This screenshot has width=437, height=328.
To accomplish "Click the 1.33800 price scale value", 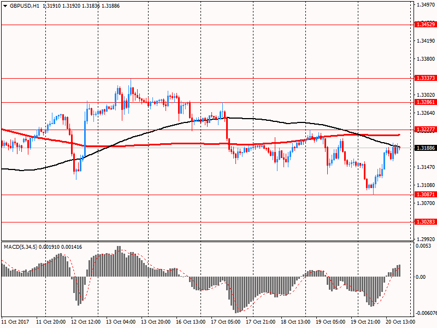I will [x=426, y=59].
